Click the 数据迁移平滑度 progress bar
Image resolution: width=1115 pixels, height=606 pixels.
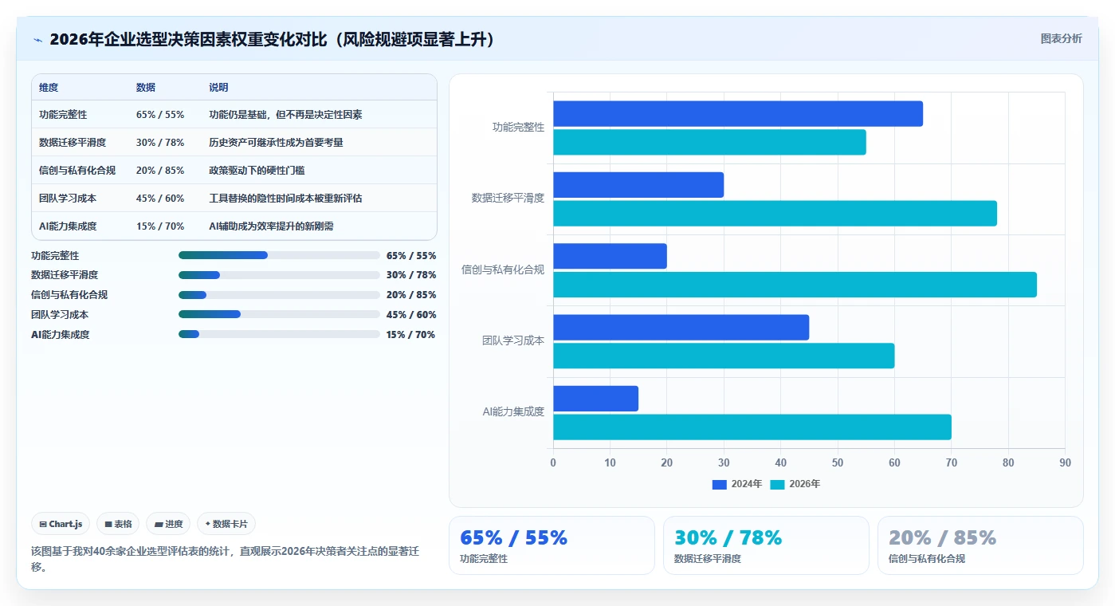coord(279,275)
